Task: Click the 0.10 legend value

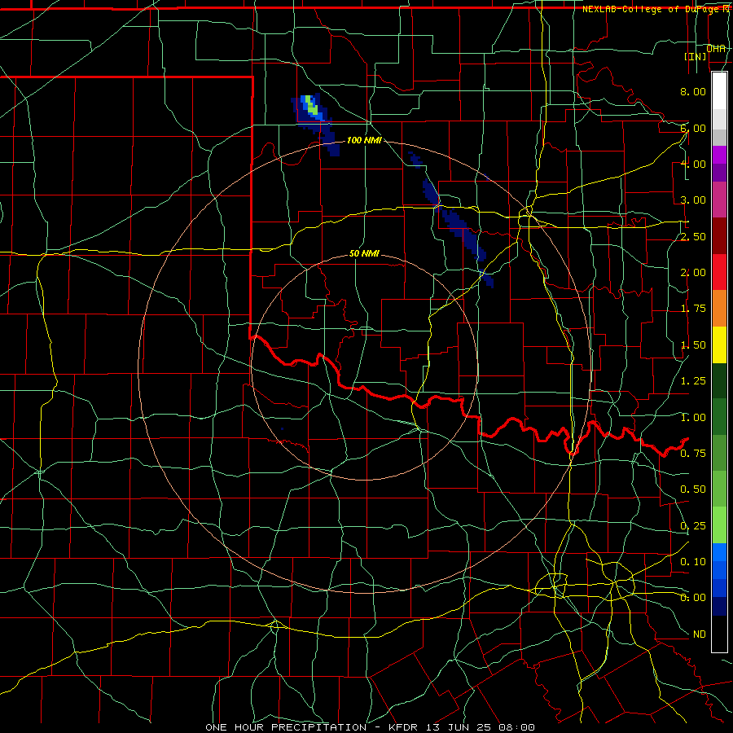Action: (693, 562)
